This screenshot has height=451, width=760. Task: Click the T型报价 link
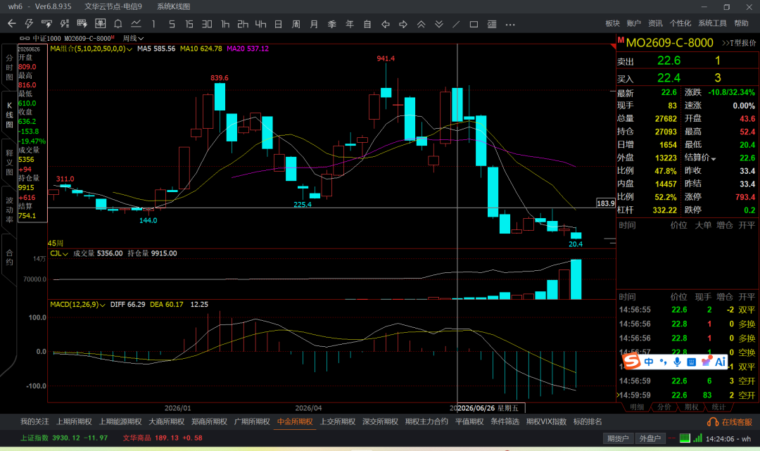[x=739, y=43]
